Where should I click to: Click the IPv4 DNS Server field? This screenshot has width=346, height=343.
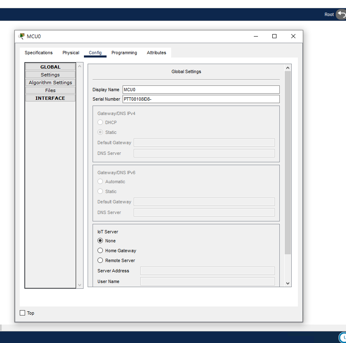coord(204,153)
